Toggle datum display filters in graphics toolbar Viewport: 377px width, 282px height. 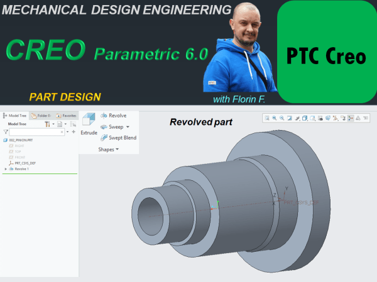[x=336, y=117]
